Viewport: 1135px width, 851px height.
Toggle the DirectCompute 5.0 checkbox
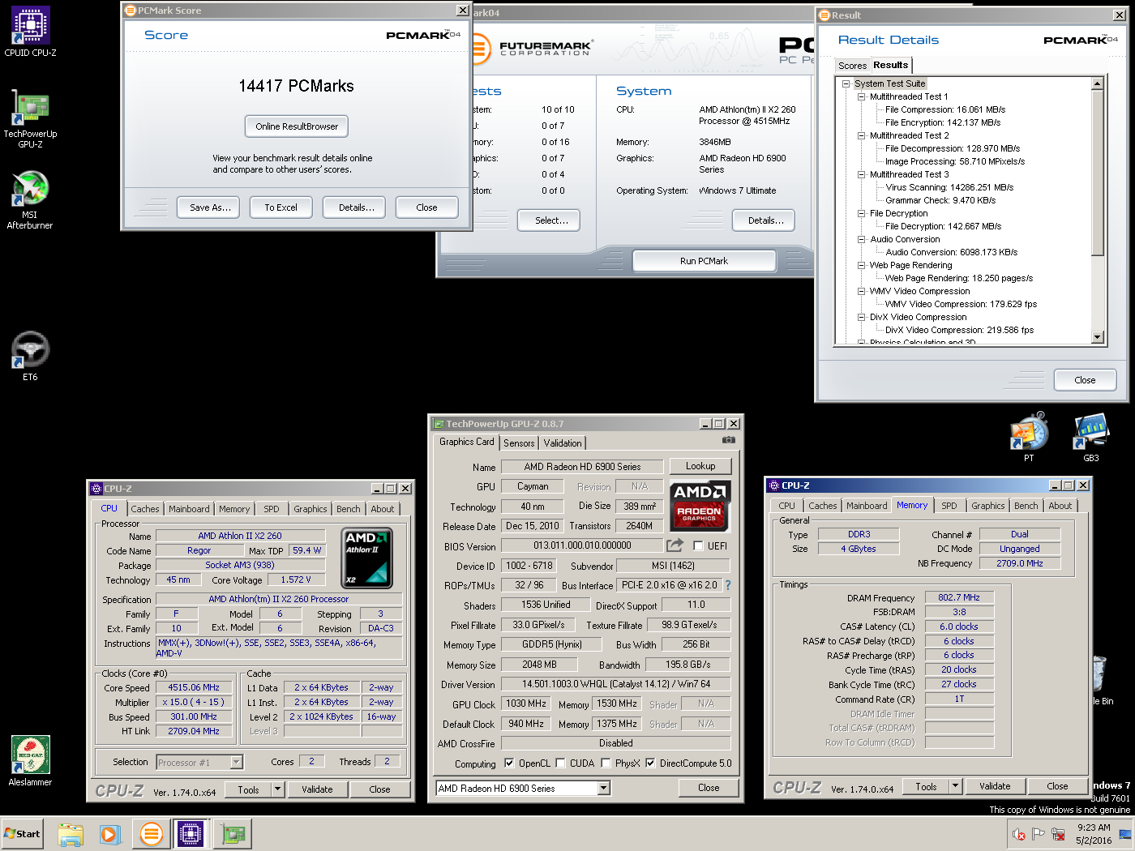pos(650,763)
